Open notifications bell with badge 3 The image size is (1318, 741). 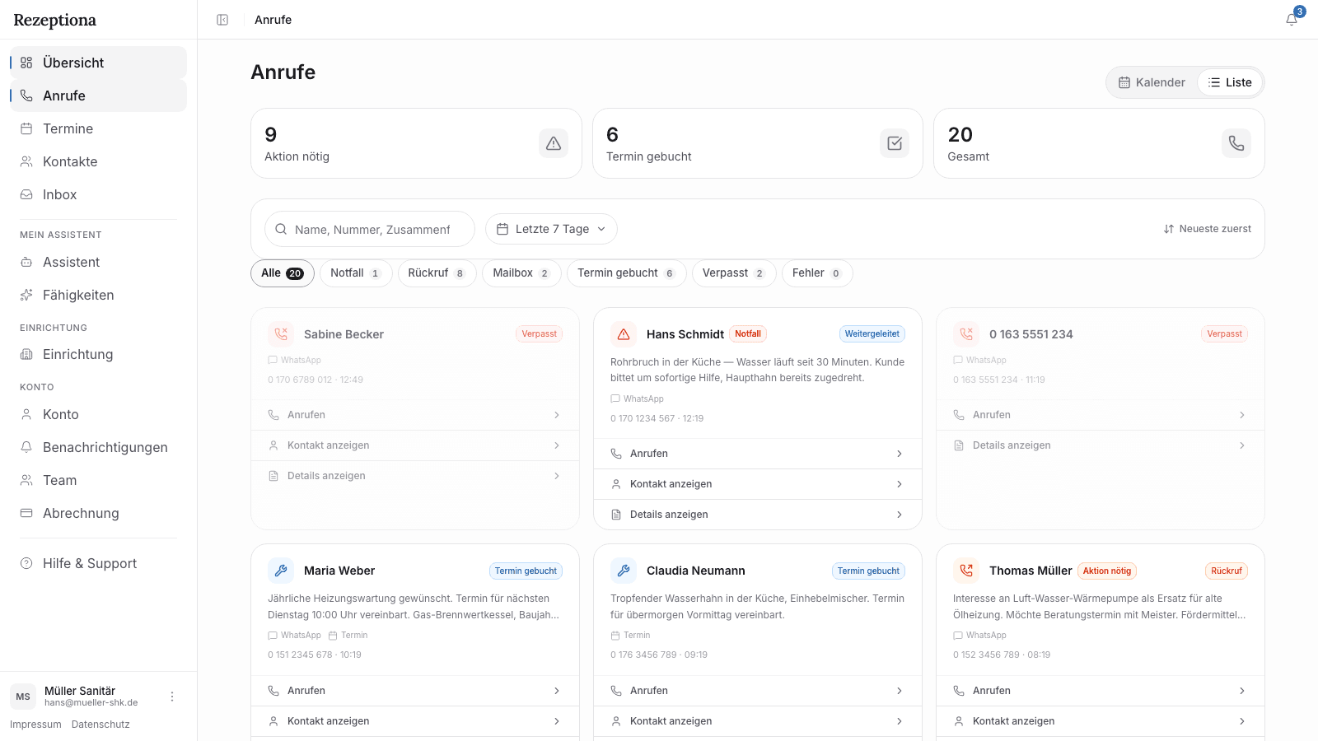click(1292, 19)
